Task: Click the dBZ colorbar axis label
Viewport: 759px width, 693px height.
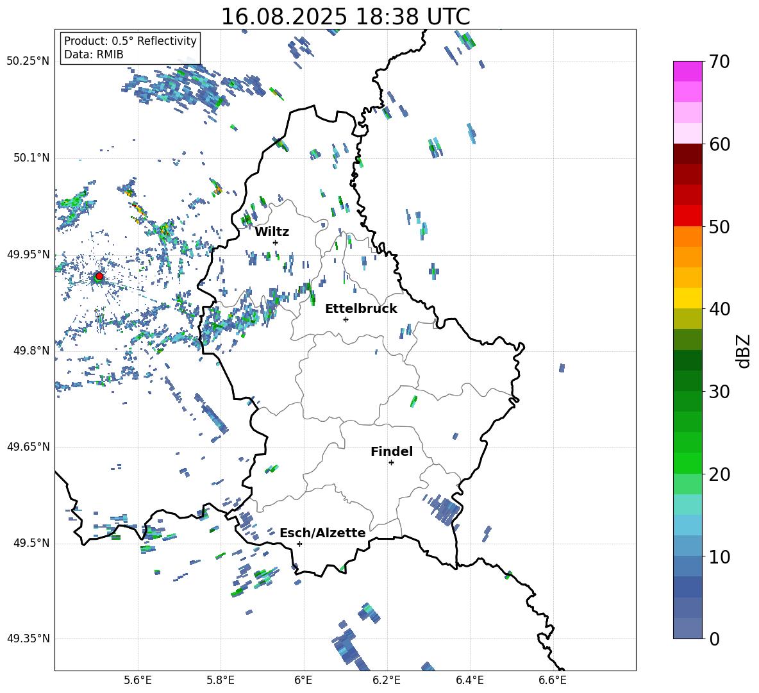Action: click(744, 351)
